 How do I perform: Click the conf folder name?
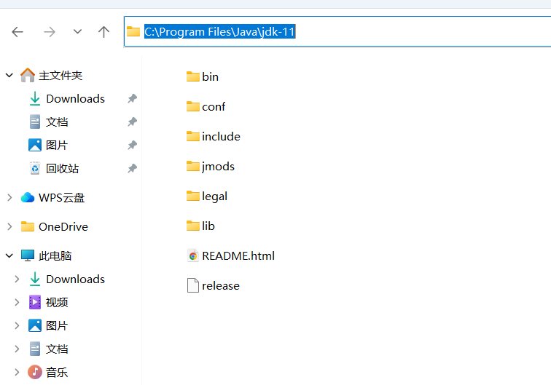(x=214, y=106)
